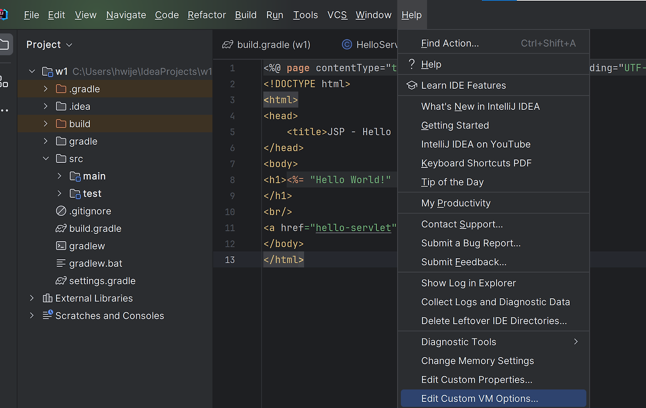Screen dimensions: 646x408
Task: Choose Contact Support...
Action: point(494,224)
